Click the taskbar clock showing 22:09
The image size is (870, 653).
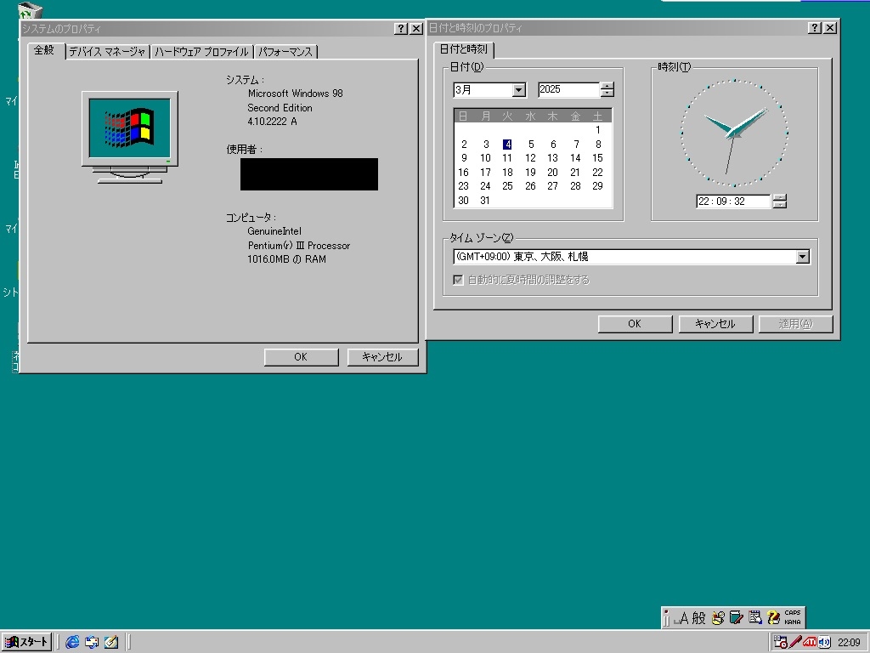(849, 643)
